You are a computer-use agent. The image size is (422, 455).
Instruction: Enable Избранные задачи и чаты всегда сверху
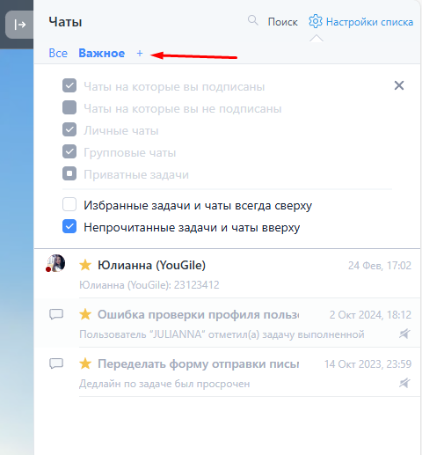click(x=69, y=204)
